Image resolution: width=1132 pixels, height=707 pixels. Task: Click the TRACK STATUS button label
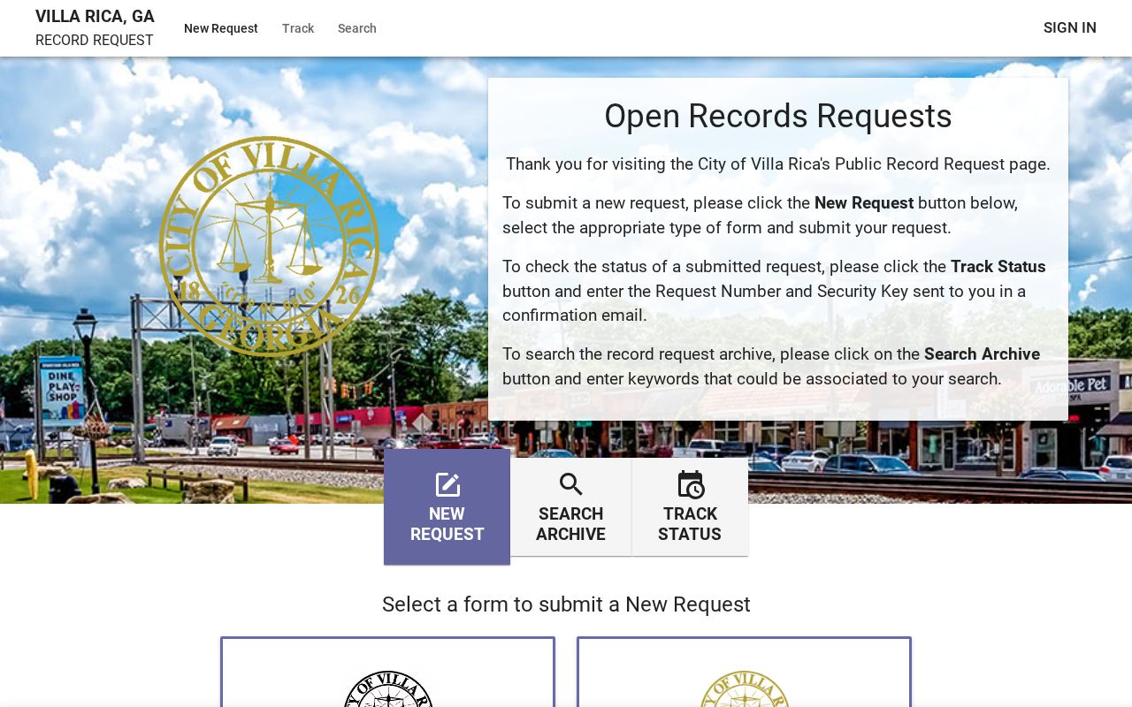[690, 524]
